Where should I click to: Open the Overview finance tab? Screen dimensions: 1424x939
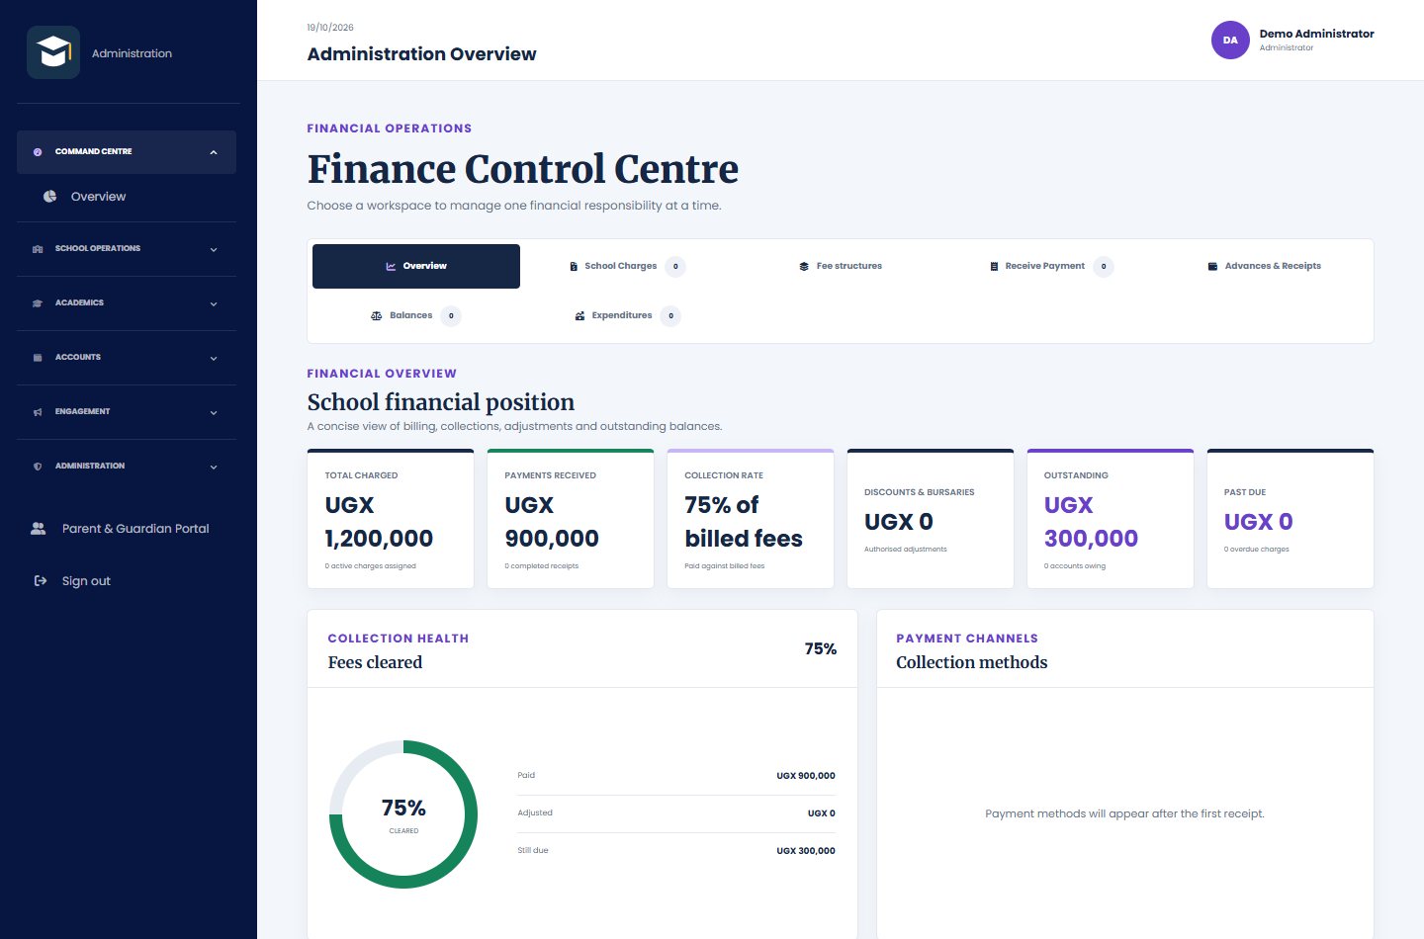click(x=416, y=267)
